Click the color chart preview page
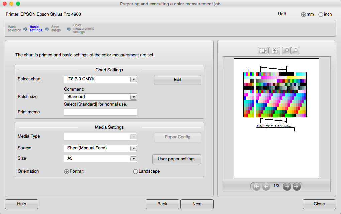 click(276, 119)
